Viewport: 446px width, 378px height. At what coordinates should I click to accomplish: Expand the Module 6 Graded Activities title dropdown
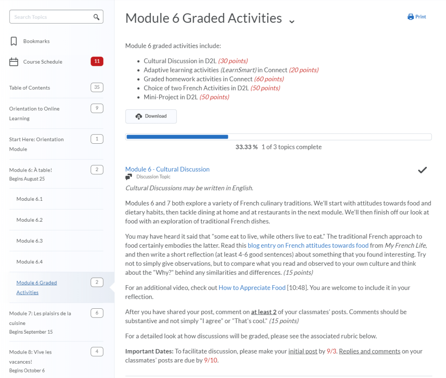click(x=292, y=21)
